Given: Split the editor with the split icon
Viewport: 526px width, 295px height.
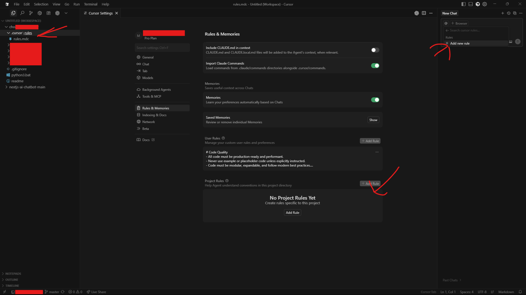Looking at the screenshot, I should coord(424,13).
